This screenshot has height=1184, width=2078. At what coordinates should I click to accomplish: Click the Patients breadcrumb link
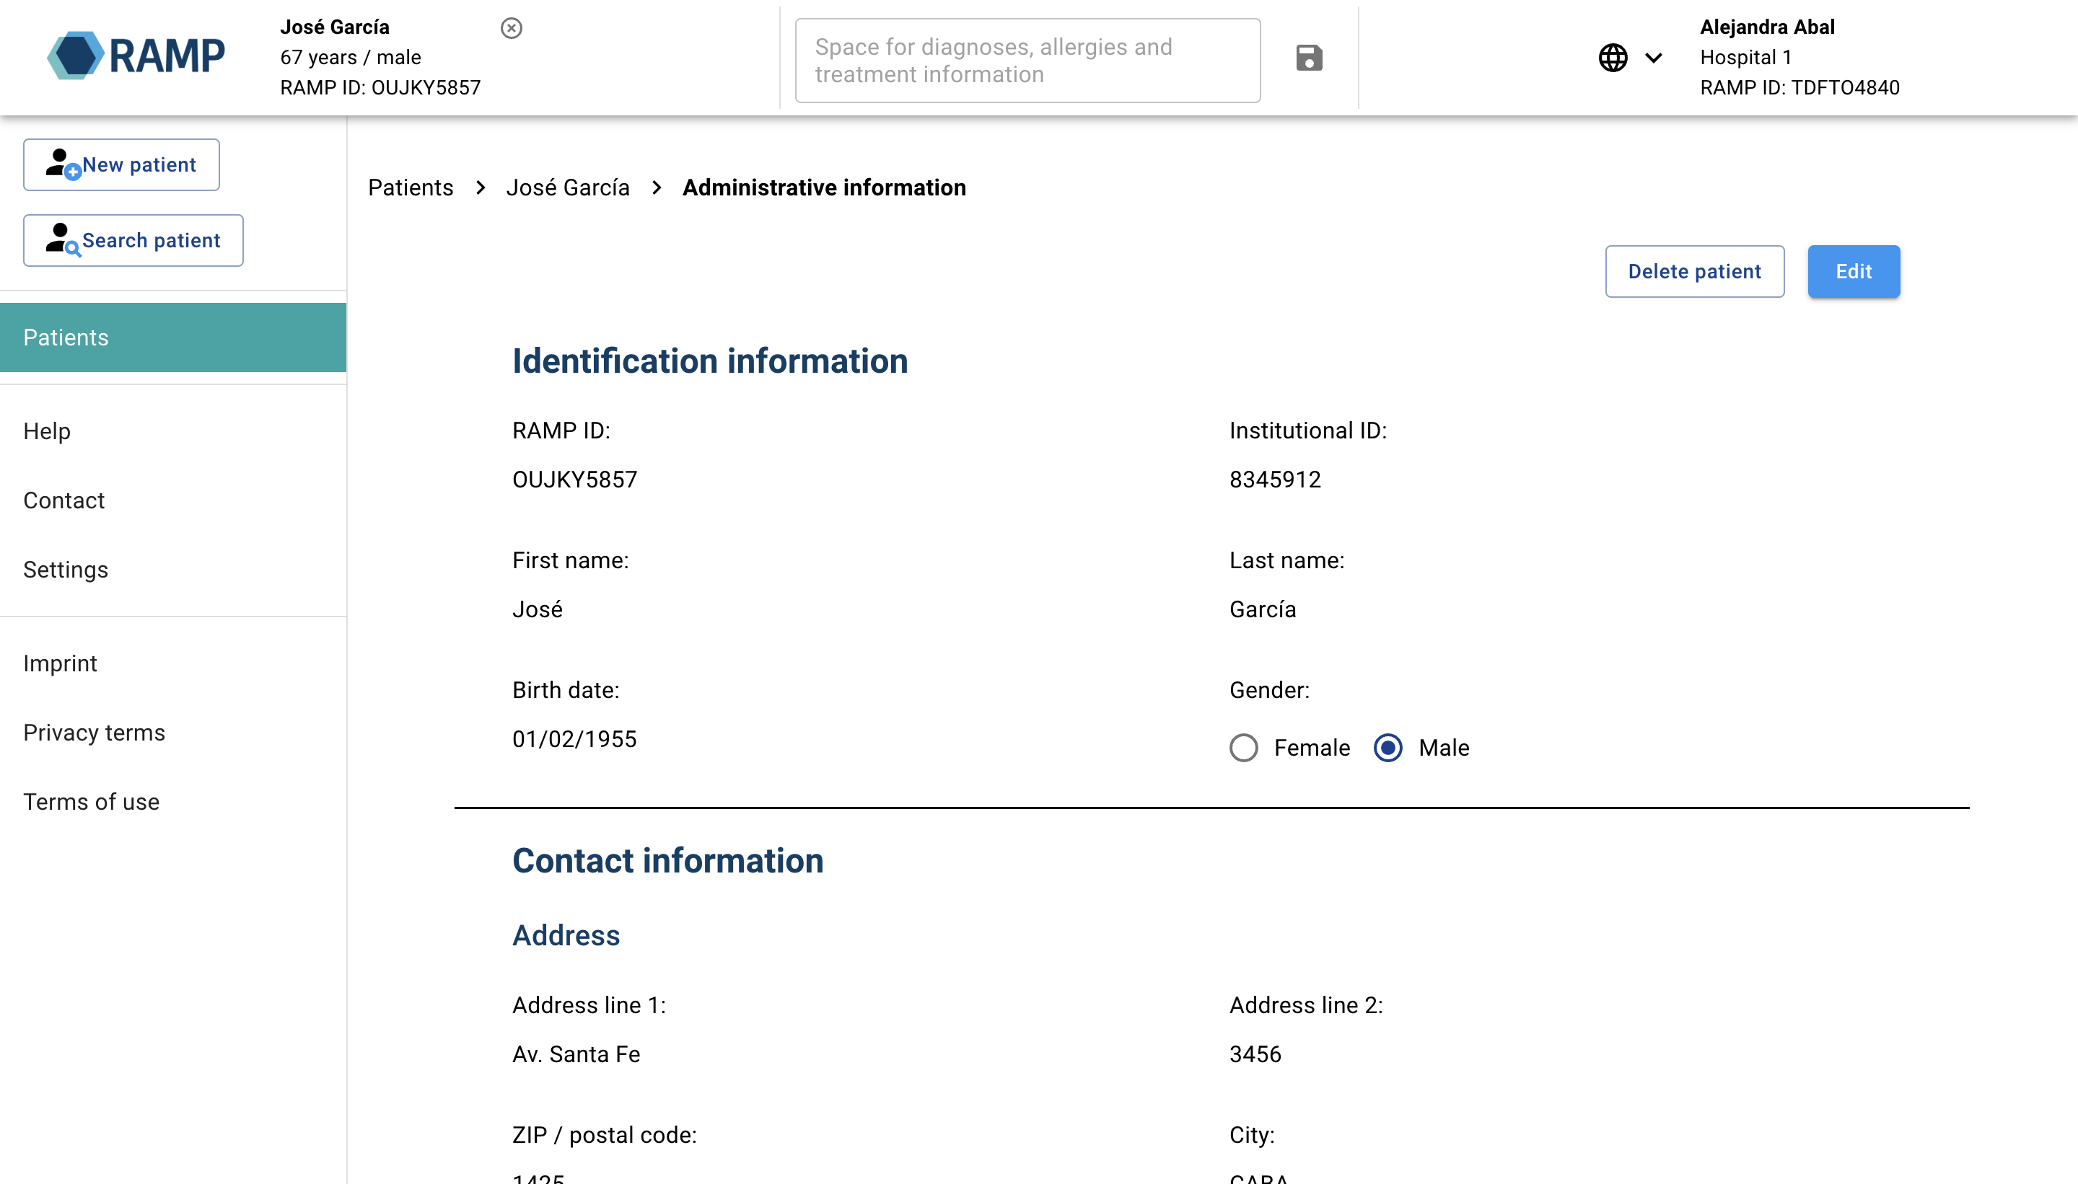[x=410, y=188]
